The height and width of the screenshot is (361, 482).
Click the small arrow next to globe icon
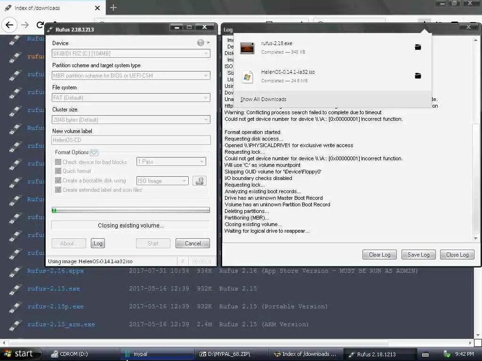(x=208, y=43)
